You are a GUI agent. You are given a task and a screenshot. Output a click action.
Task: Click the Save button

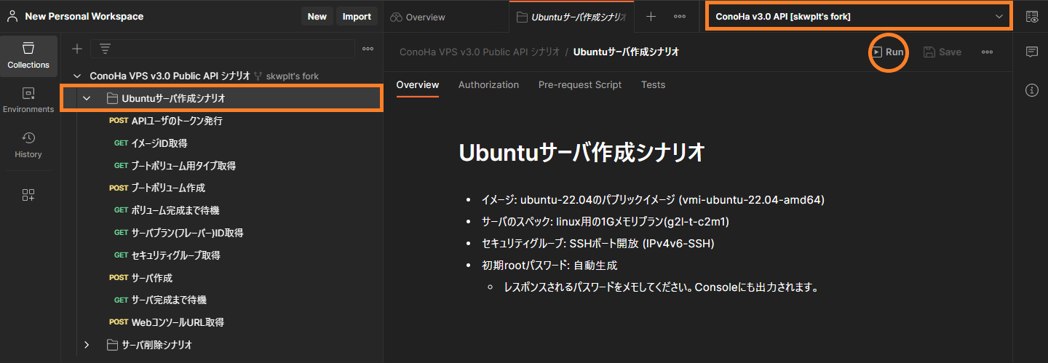[942, 52]
